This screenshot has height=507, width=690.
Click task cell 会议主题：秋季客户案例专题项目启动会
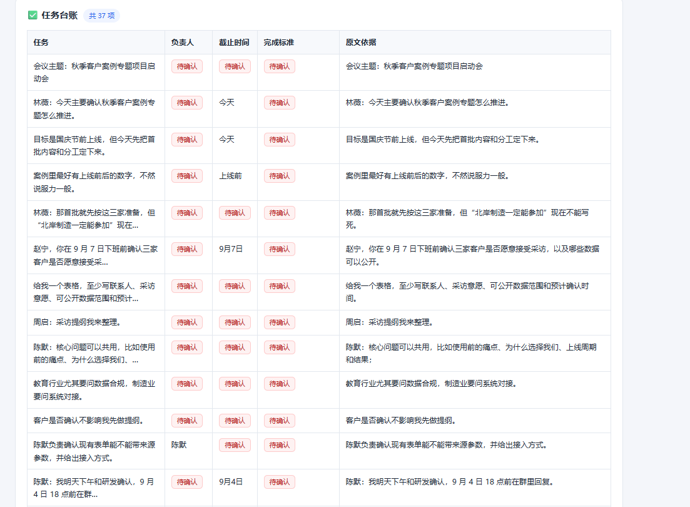click(x=94, y=72)
